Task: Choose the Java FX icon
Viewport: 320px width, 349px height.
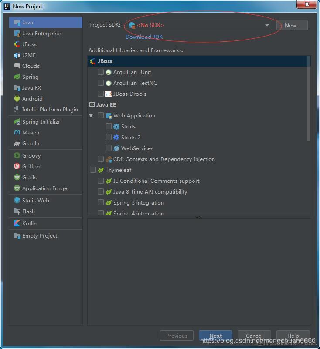Action: [17, 88]
